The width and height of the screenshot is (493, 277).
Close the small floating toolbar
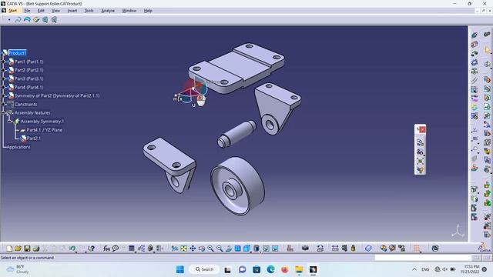tap(422, 129)
